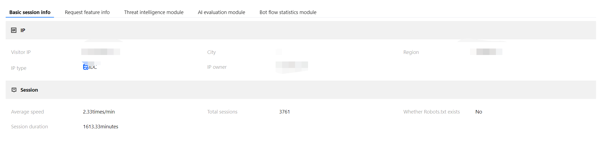Click the blurred Region value

coord(486,52)
